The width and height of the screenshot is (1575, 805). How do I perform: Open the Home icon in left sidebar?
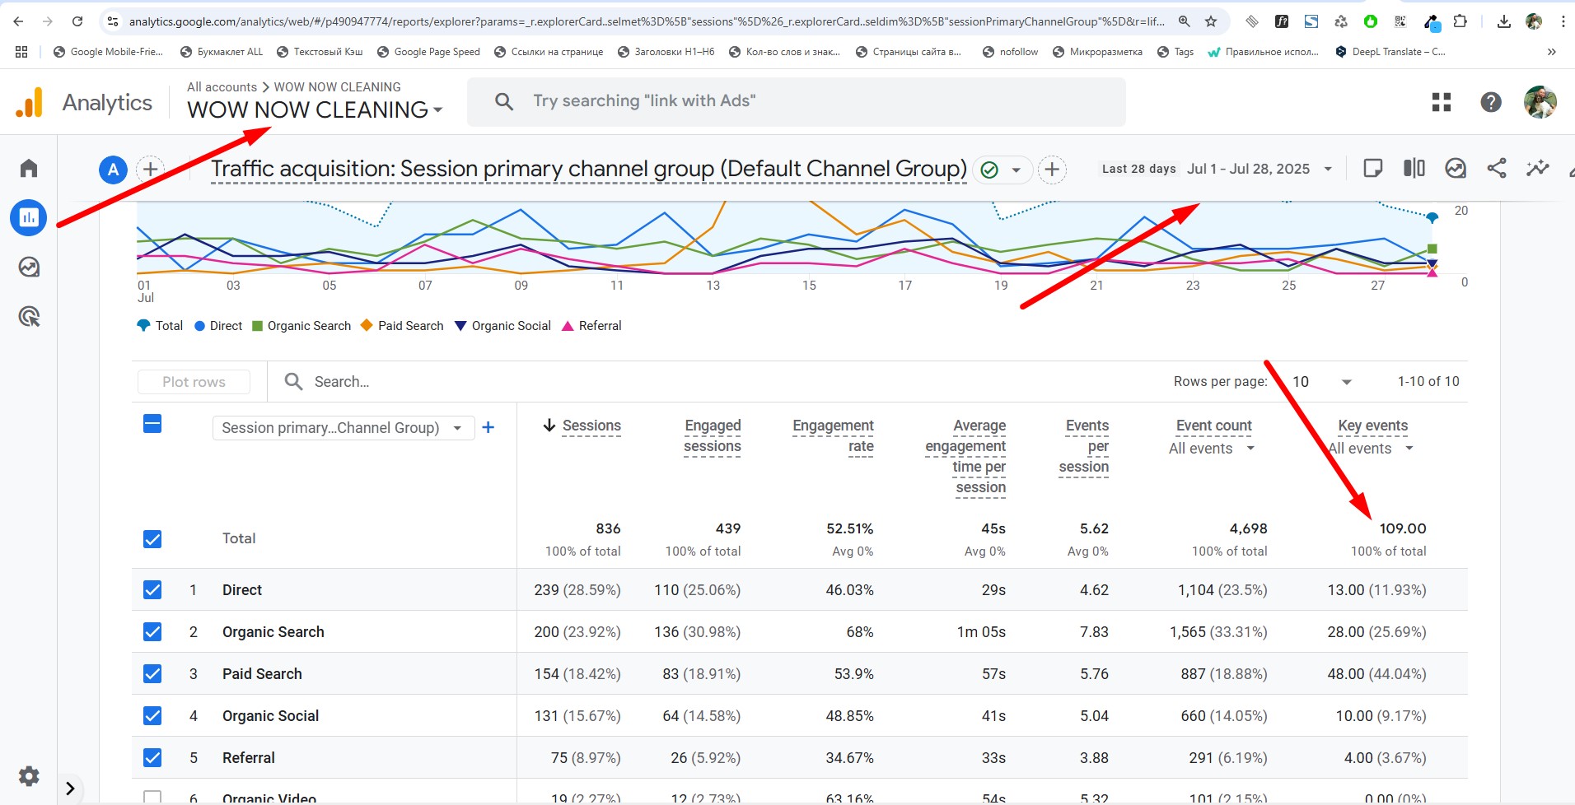pyautogui.click(x=29, y=168)
